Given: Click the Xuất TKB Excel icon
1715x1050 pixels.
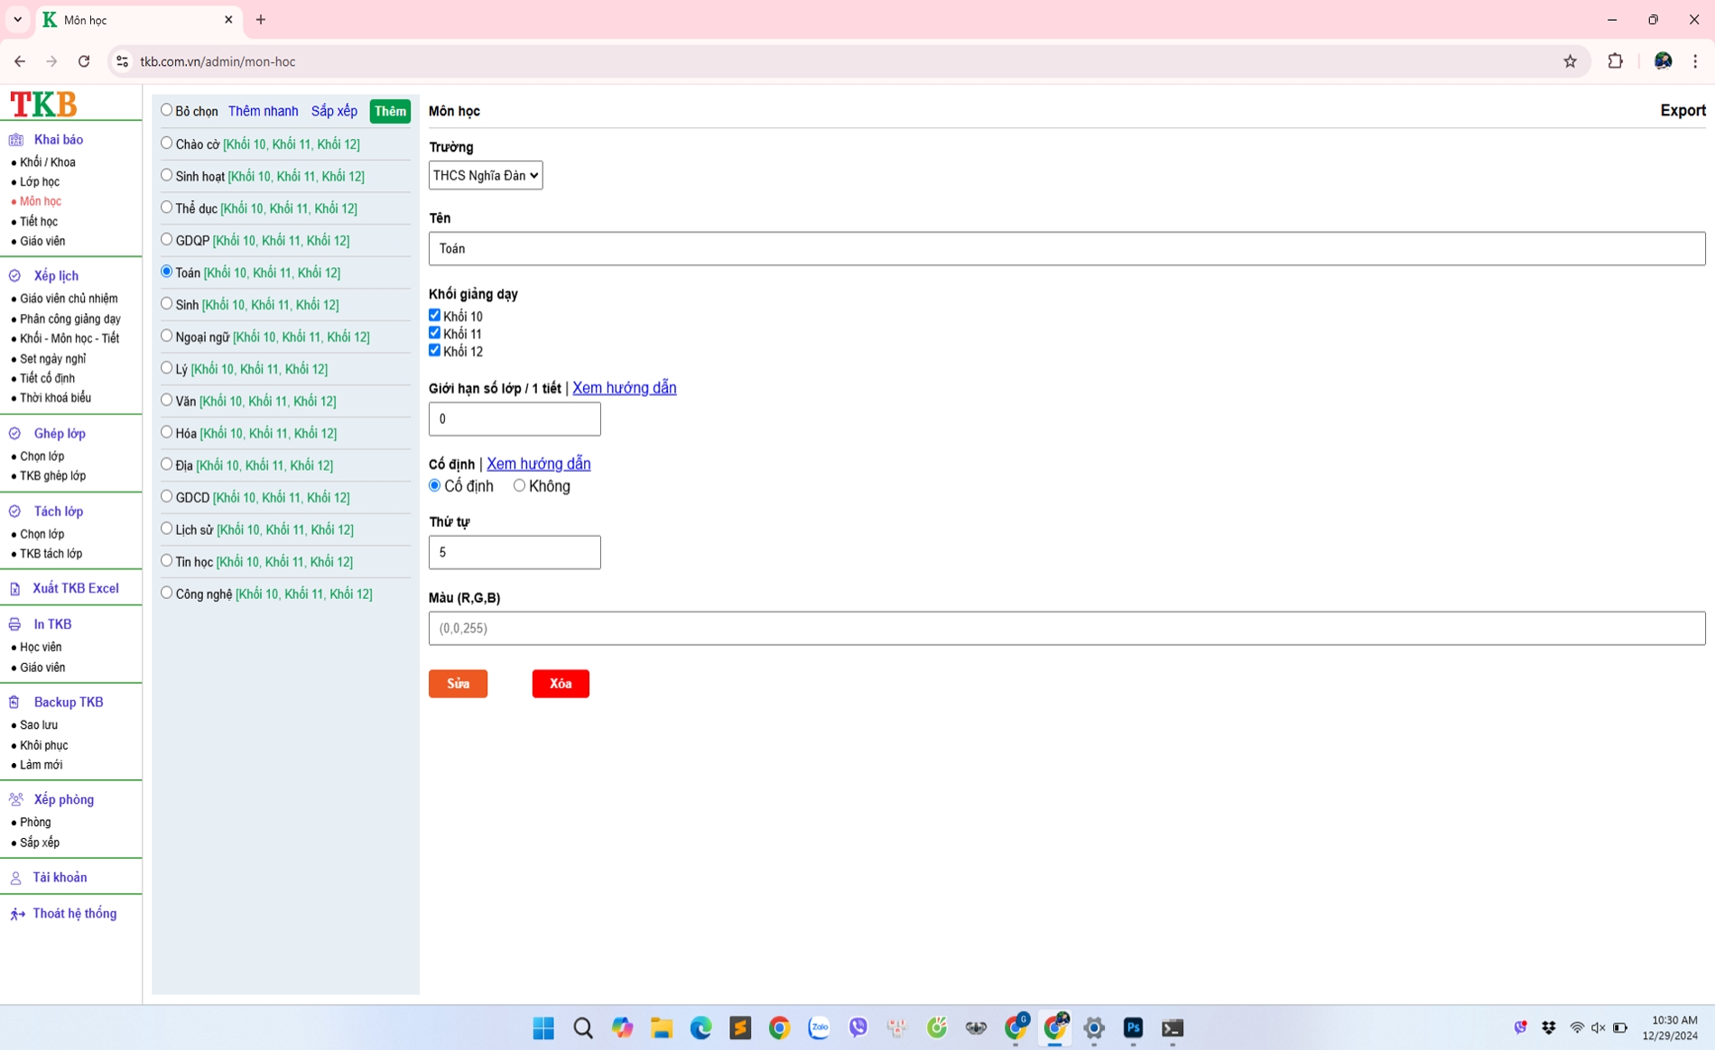Looking at the screenshot, I should pos(15,589).
